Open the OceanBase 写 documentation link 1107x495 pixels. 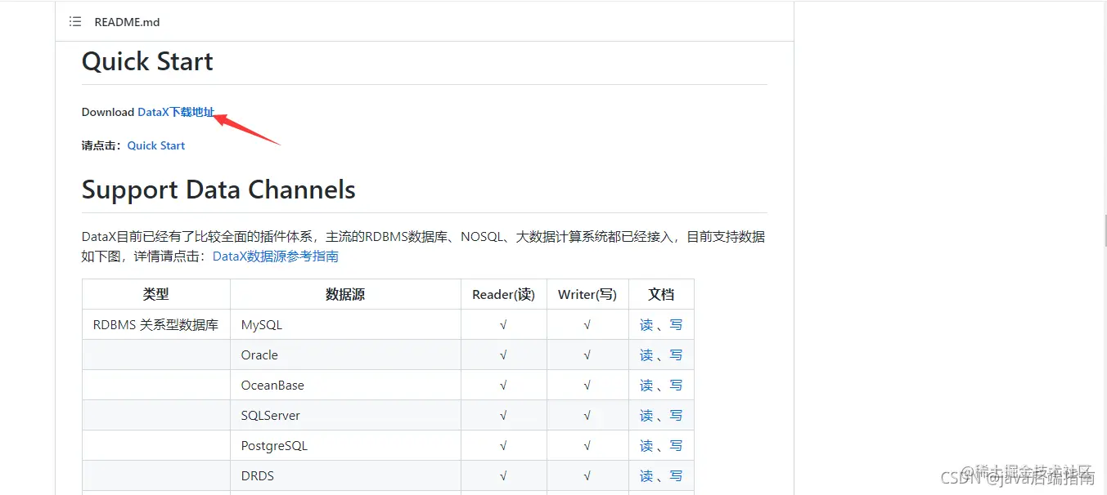click(675, 385)
